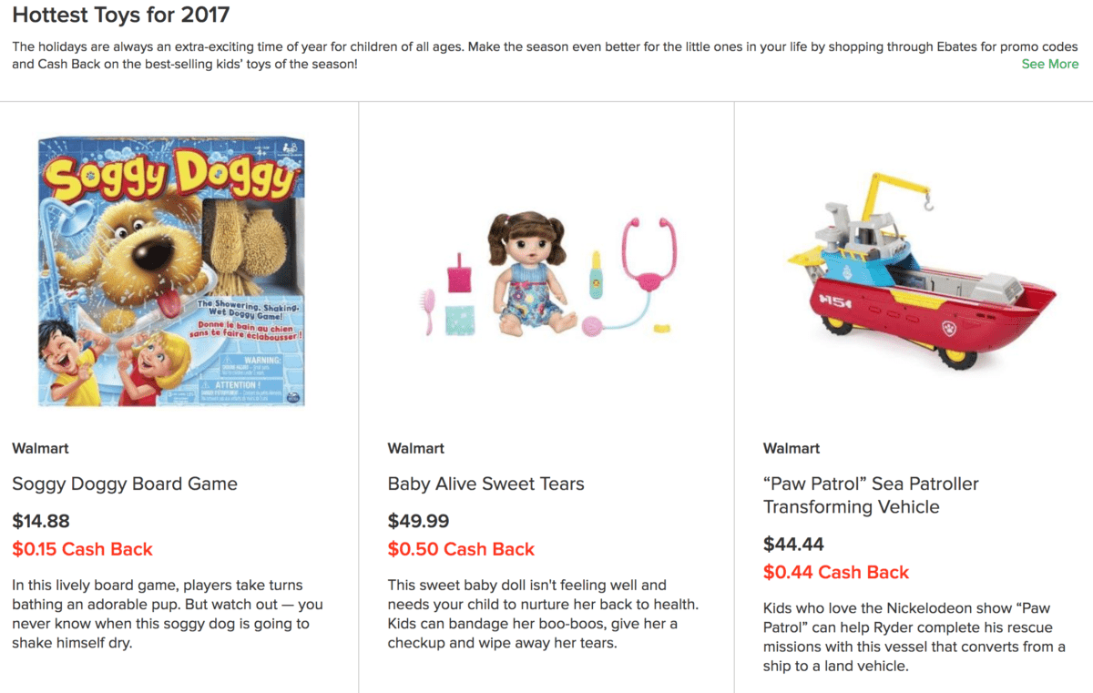
Task: Open Baby Alive Sweet Tears title link
Action: coord(486,484)
